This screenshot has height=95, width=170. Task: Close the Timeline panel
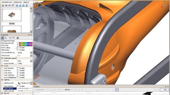coord(168,87)
